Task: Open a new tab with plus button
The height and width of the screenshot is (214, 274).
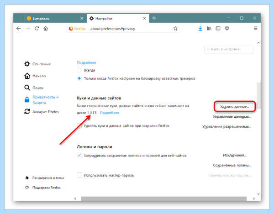Action: 154,18
